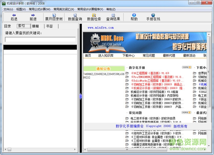214x155 pixels.
Task: Open 电工技术手册（软件版）的软件目录 link
Action: coord(153,119)
